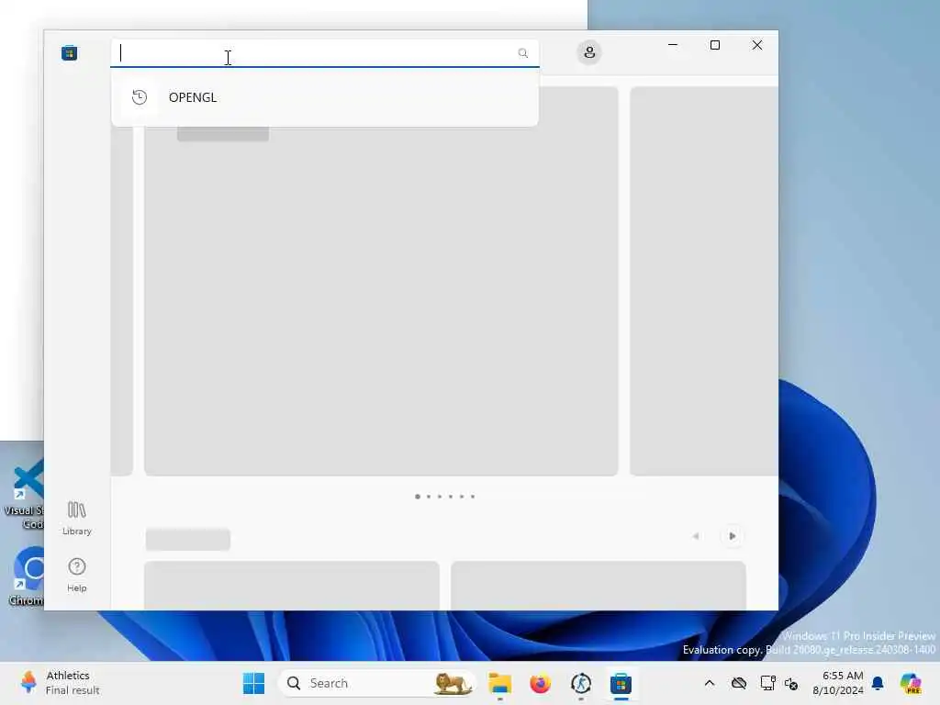The width and height of the screenshot is (940, 705).
Task: Go to previous items with left arrow
Action: click(x=696, y=536)
